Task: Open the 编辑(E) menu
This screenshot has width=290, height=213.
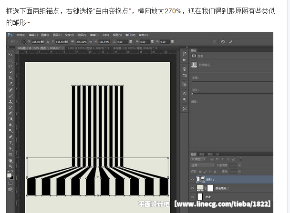Action: click(33, 35)
